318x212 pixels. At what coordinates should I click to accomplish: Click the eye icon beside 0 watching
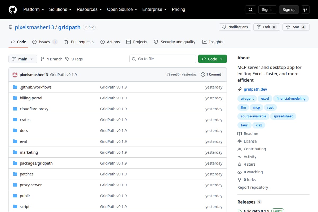[x=240, y=172]
